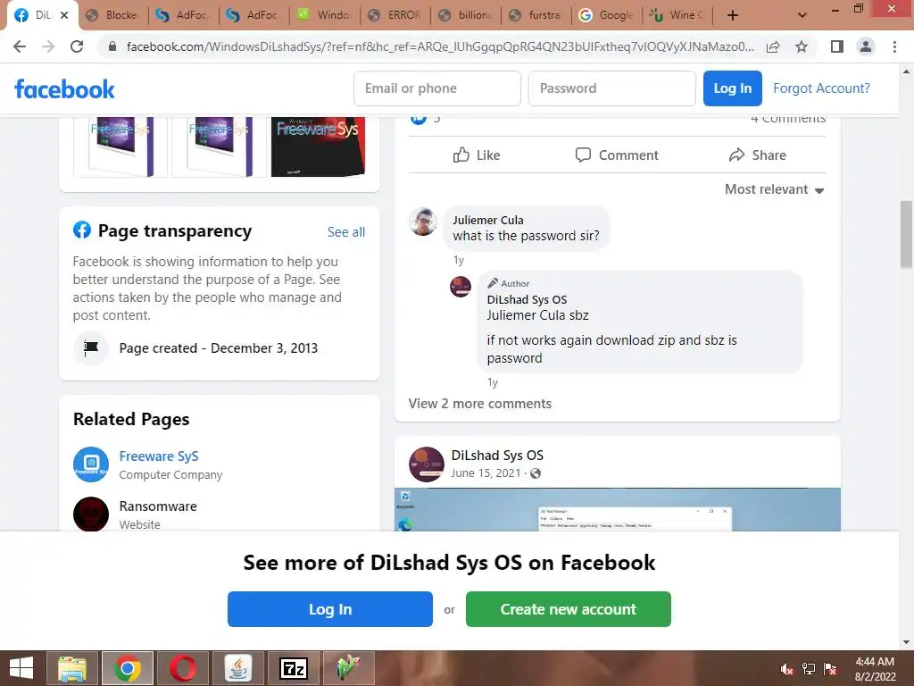914x686 pixels.
Task: Expand View 2 more comments
Action: tap(479, 404)
